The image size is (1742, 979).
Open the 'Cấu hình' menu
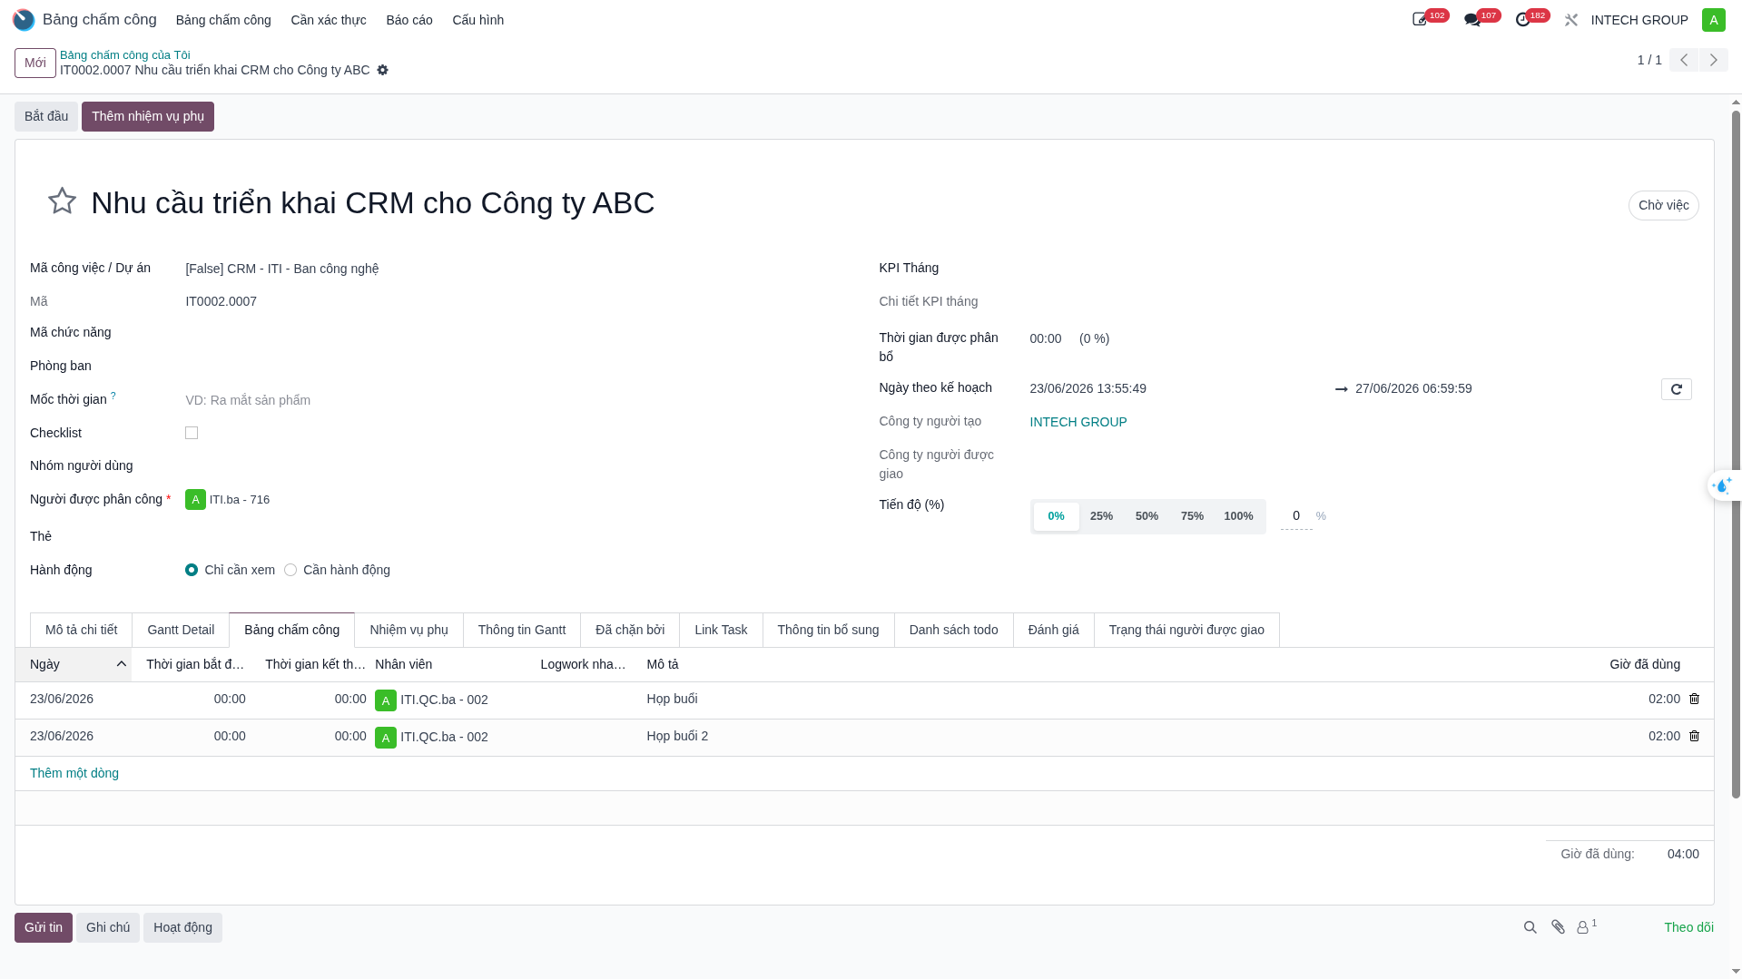pos(478,20)
